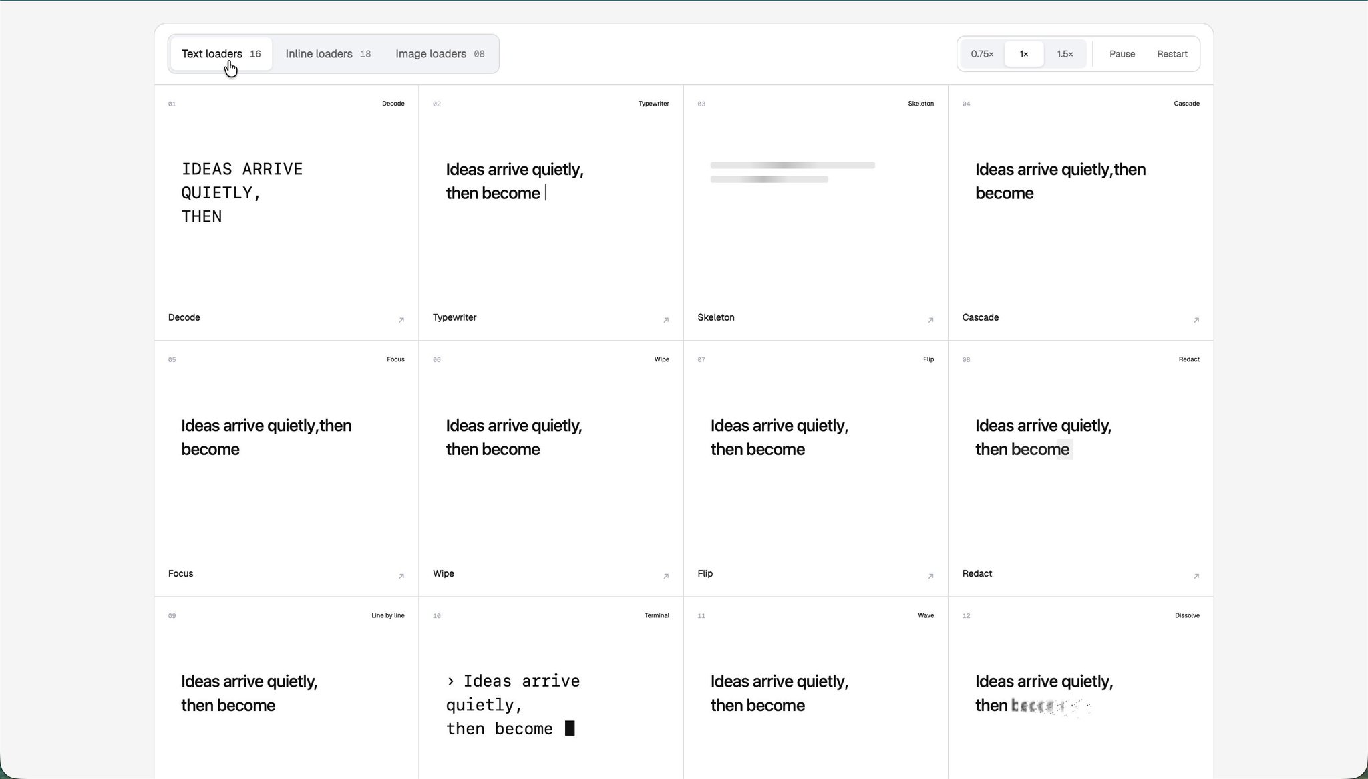
Task: Click card number 04 label
Action: 967,104
